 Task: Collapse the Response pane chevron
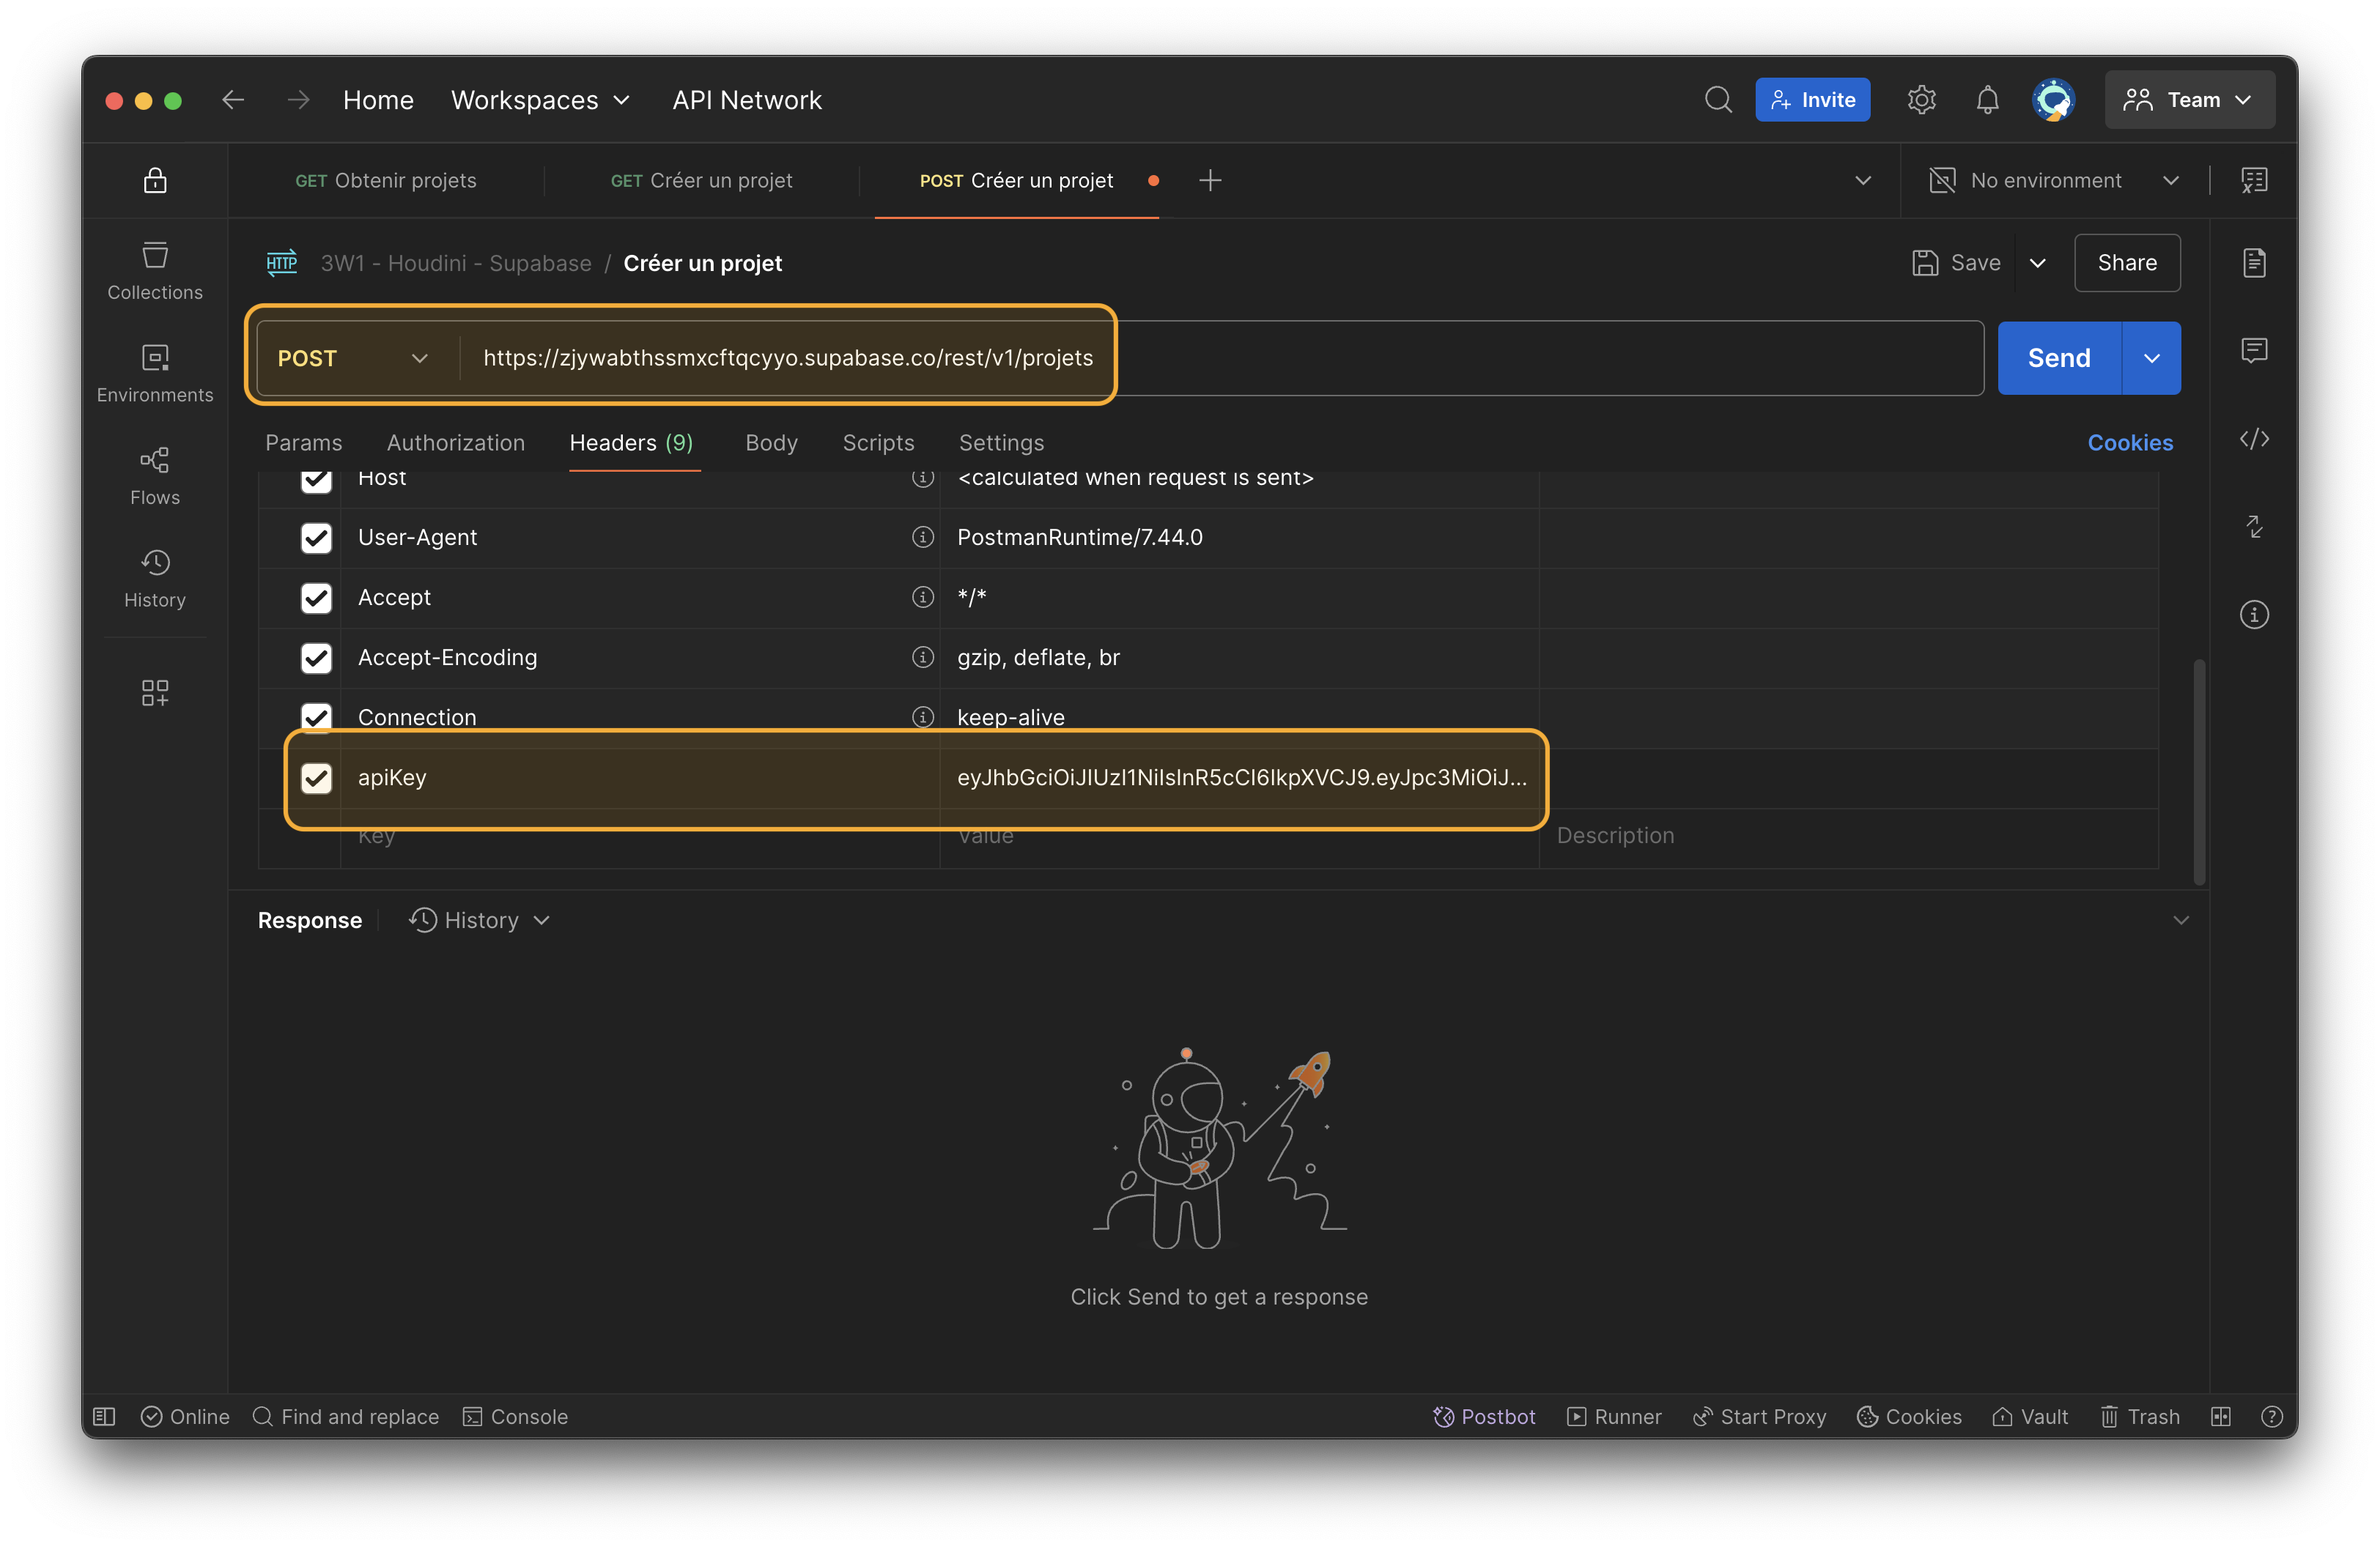click(x=2181, y=921)
